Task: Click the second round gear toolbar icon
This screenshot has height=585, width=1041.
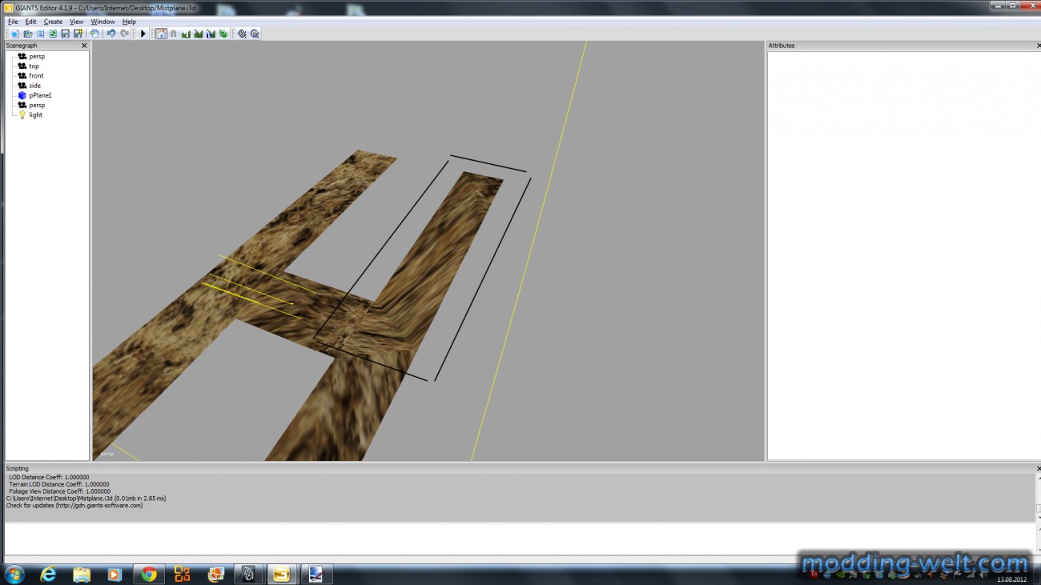Action: [255, 34]
